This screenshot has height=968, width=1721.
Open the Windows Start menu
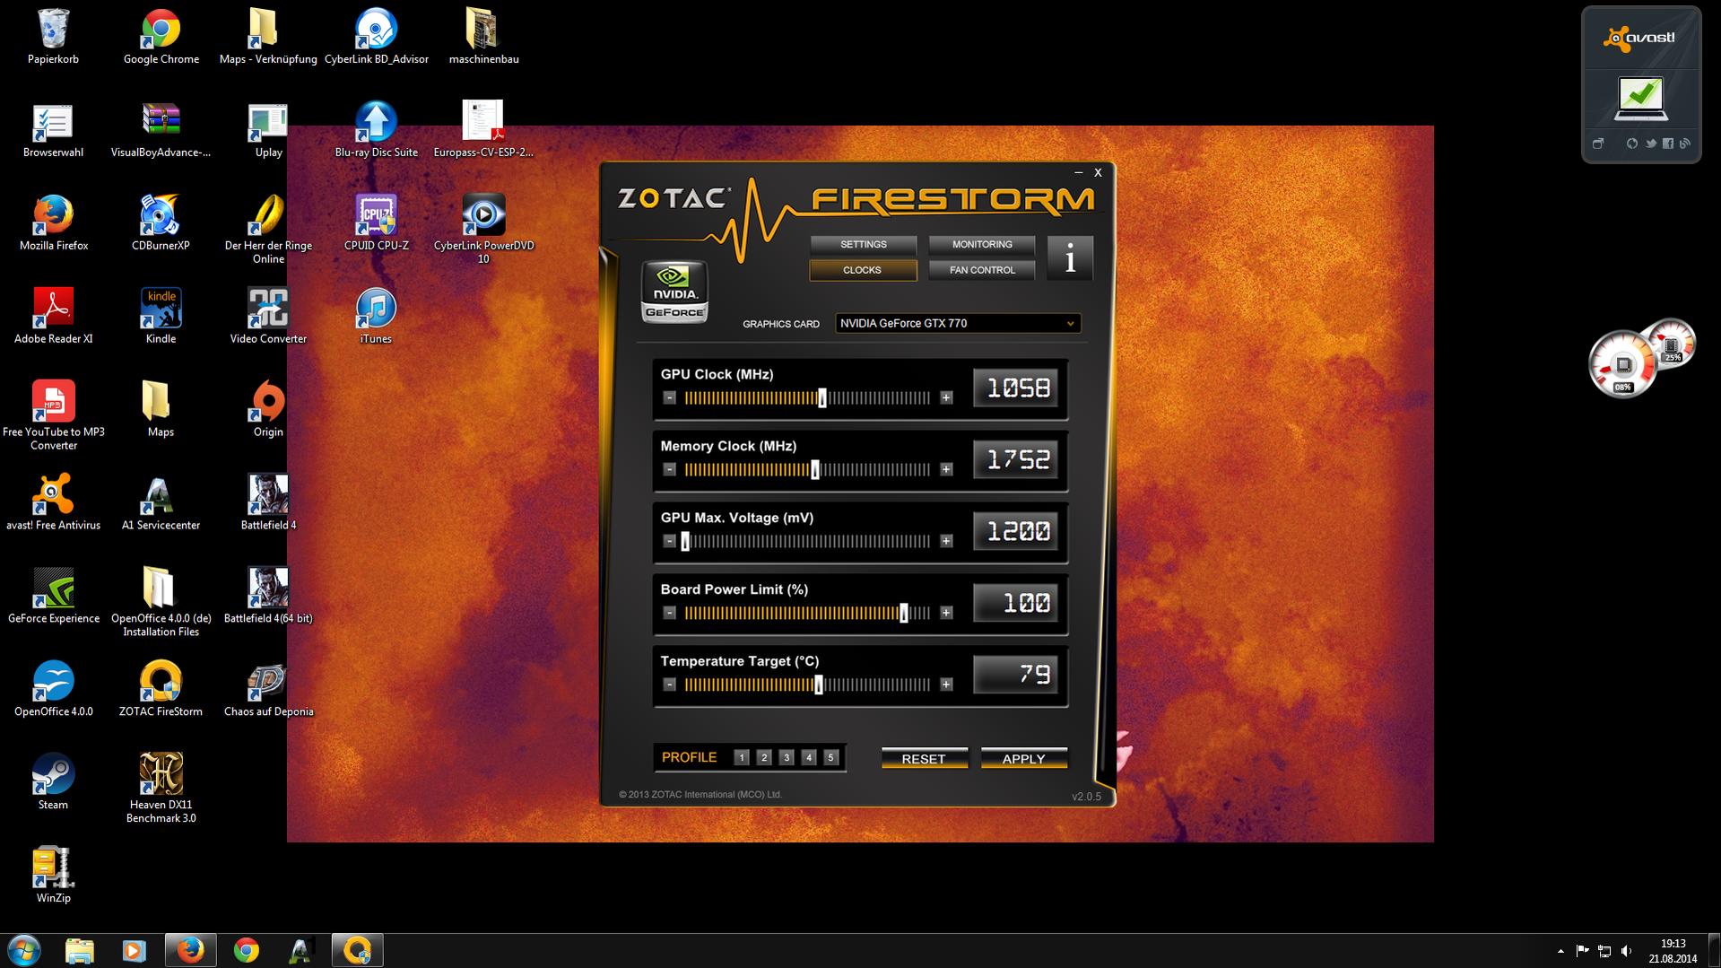(24, 950)
